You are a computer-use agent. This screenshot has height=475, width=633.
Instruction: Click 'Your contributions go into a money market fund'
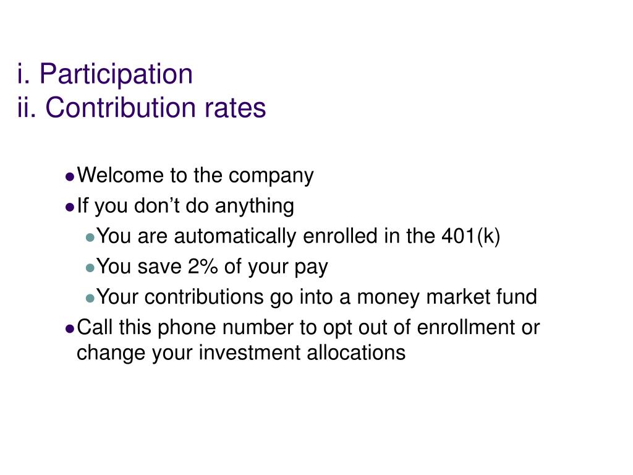(317, 297)
